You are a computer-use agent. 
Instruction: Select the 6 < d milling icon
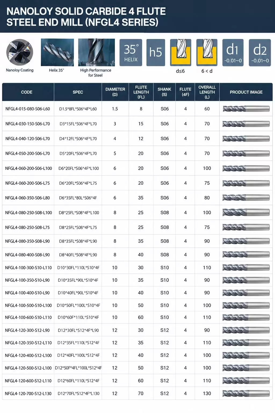pos(207,53)
